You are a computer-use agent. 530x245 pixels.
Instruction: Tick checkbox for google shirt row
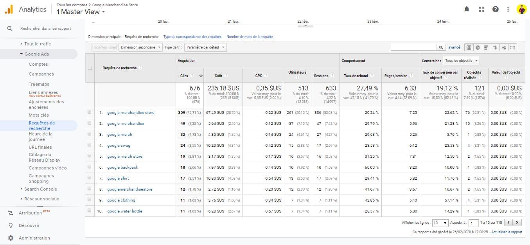coord(90,178)
